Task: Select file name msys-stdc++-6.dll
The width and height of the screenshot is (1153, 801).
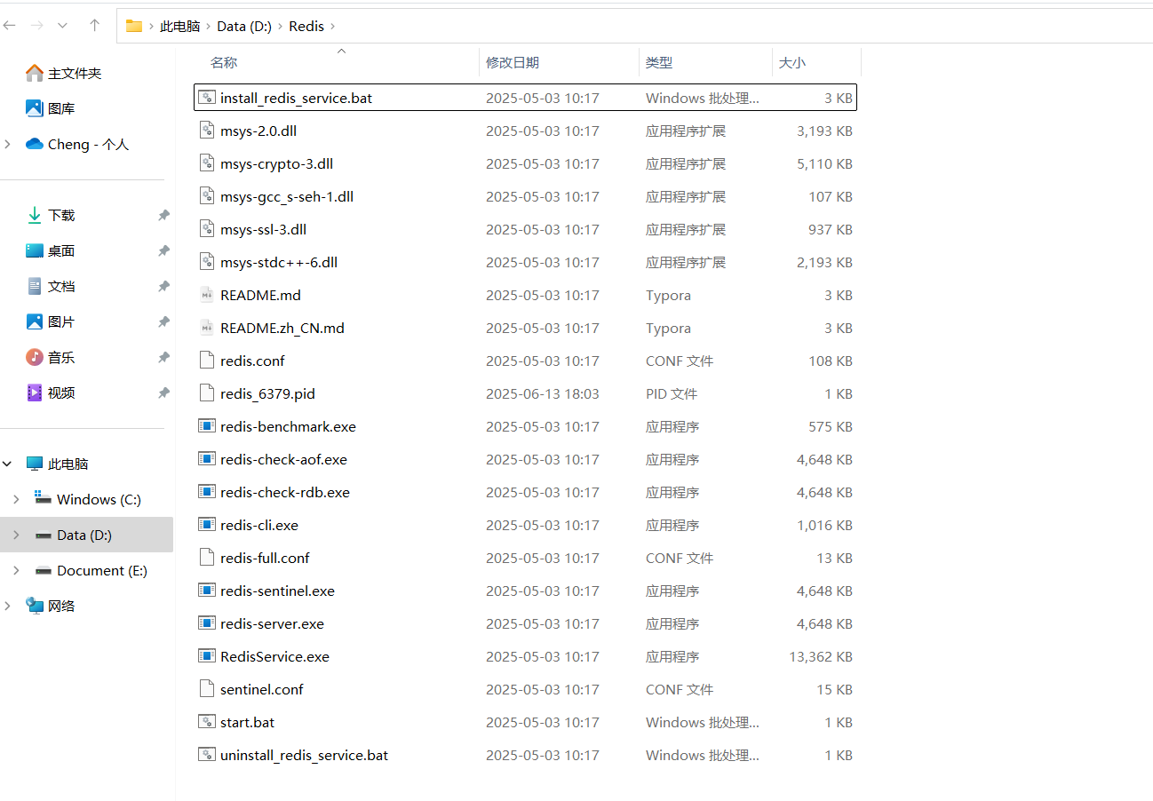Action: pos(279,262)
